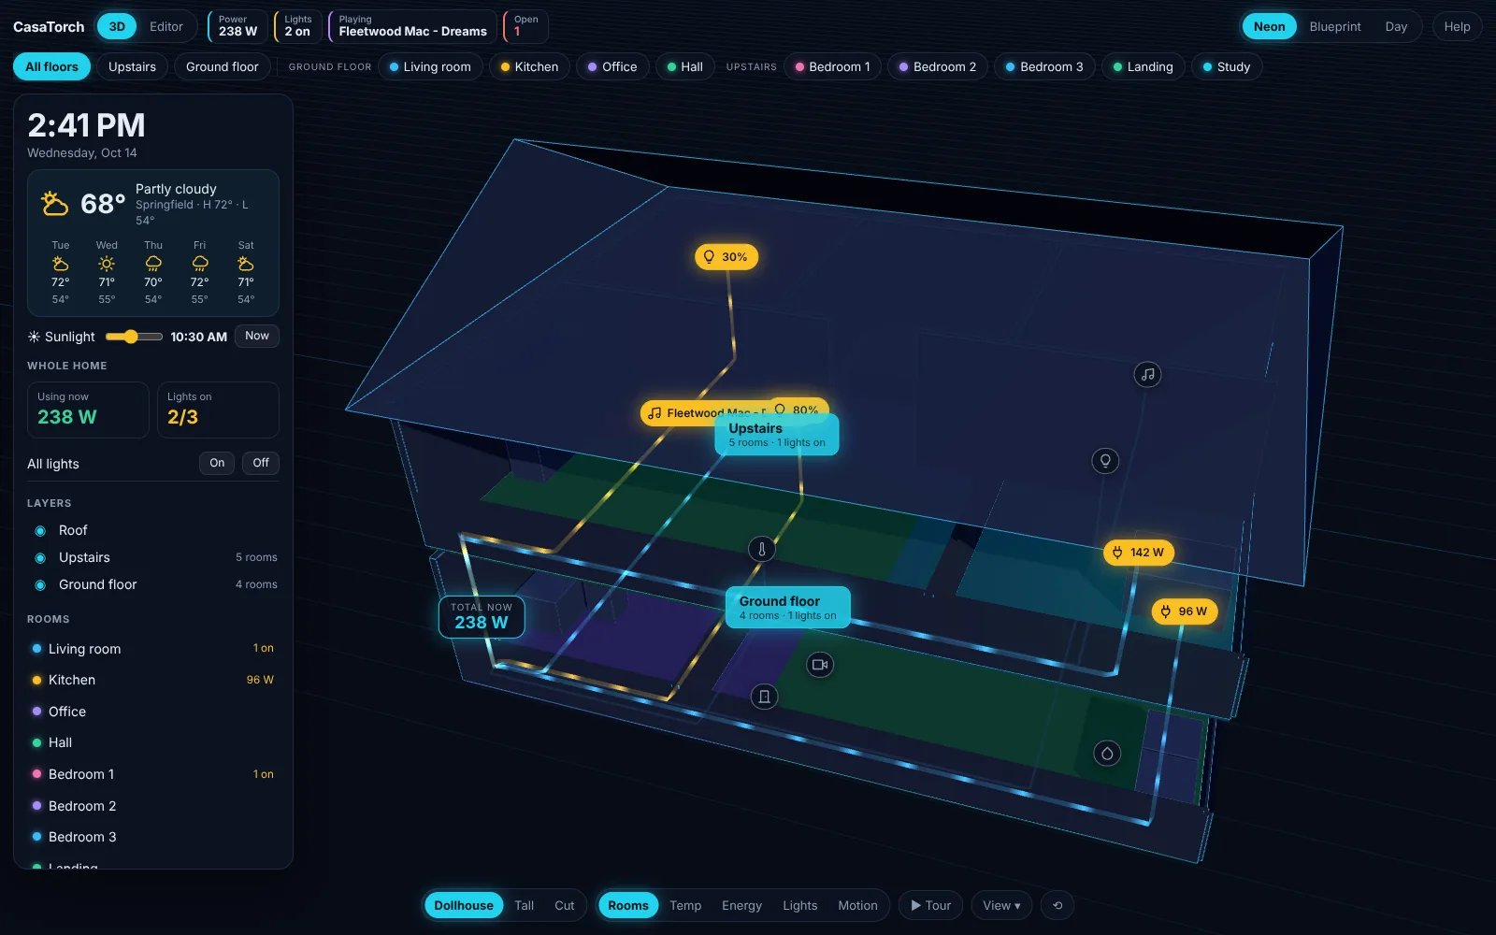Click the reset view rotate icon

[1057, 905]
